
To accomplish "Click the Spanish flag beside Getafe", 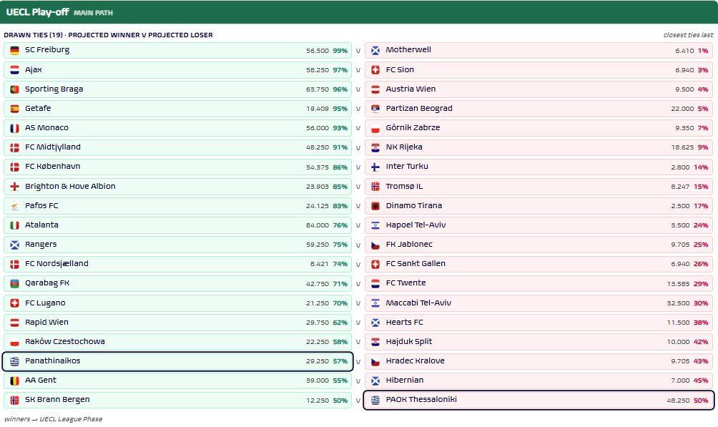I will (14, 109).
